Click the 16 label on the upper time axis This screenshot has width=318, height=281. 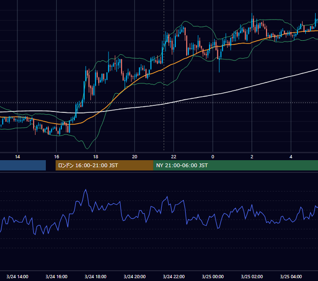[x=57, y=156]
